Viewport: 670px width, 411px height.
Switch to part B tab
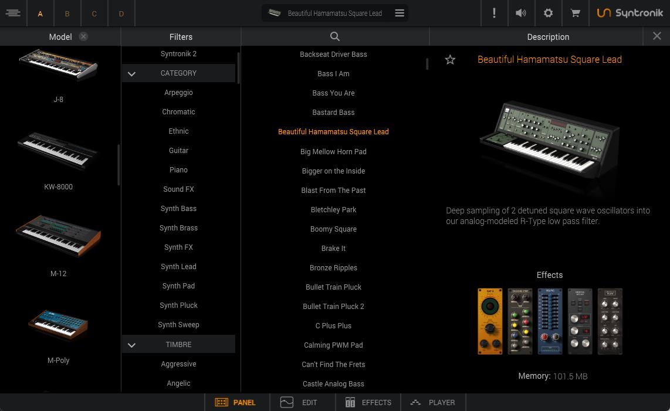click(x=67, y=13)
